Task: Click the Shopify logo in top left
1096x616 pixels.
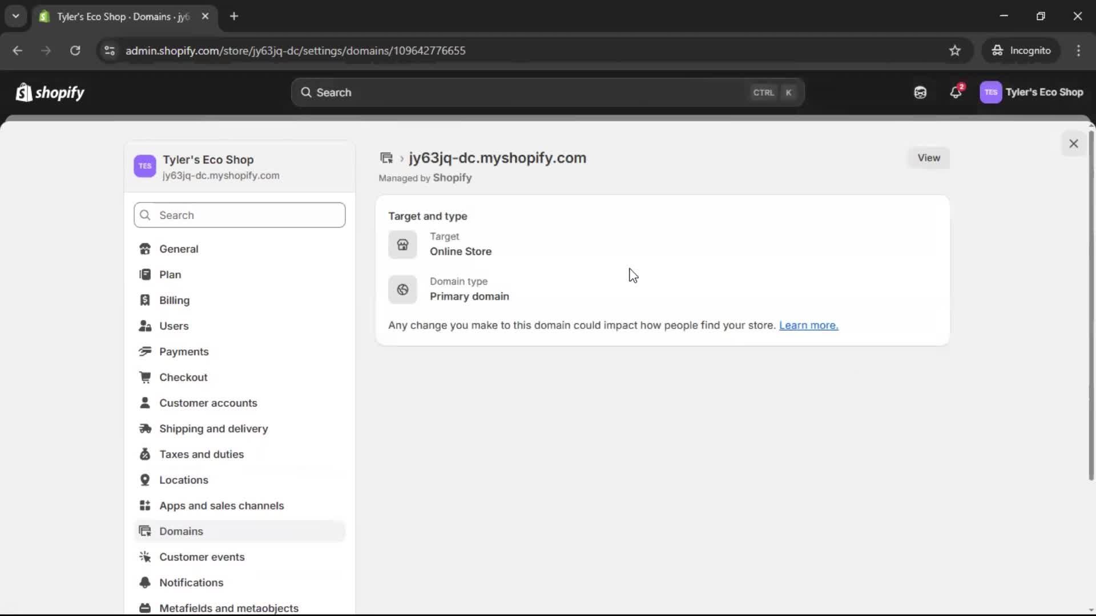Action: tap(50, 92)
